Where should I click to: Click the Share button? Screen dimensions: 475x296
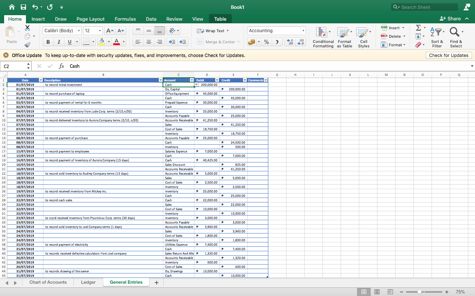pos(450,19)
